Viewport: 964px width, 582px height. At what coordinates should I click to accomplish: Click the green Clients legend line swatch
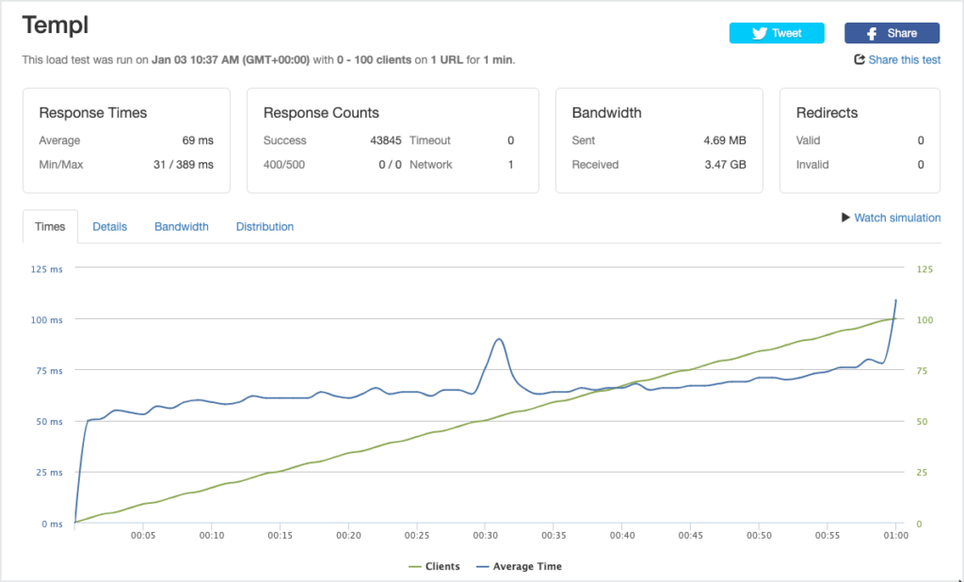[415, 567]
